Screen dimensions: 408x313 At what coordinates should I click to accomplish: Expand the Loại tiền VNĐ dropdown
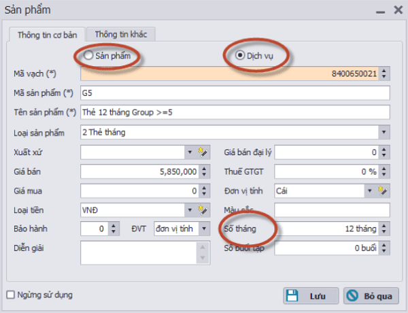pyautogui.click(x=189, y=209)
